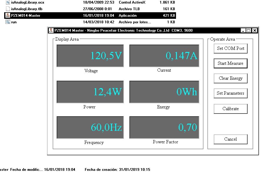This screenshot has width=273, height=172.
Task: Click the Calibrate button
Action: [x=230, y=109]
